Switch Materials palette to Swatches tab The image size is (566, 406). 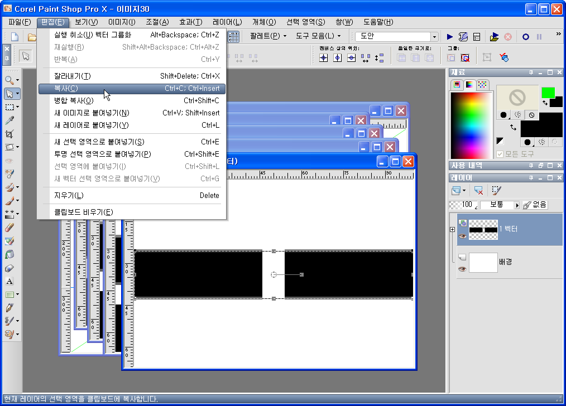click(482, 84)
